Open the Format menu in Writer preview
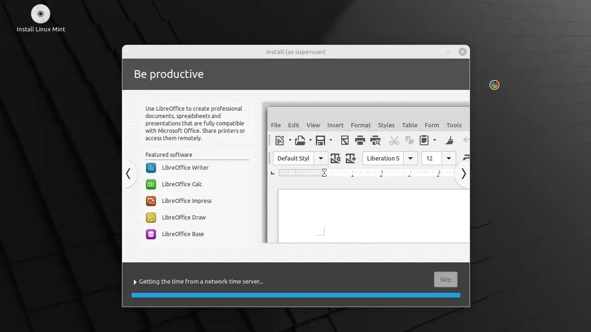This screenshot has width=591, height=332. click(x=361, y=125)
